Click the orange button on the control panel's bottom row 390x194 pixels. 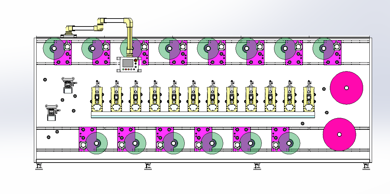(129, 70)
